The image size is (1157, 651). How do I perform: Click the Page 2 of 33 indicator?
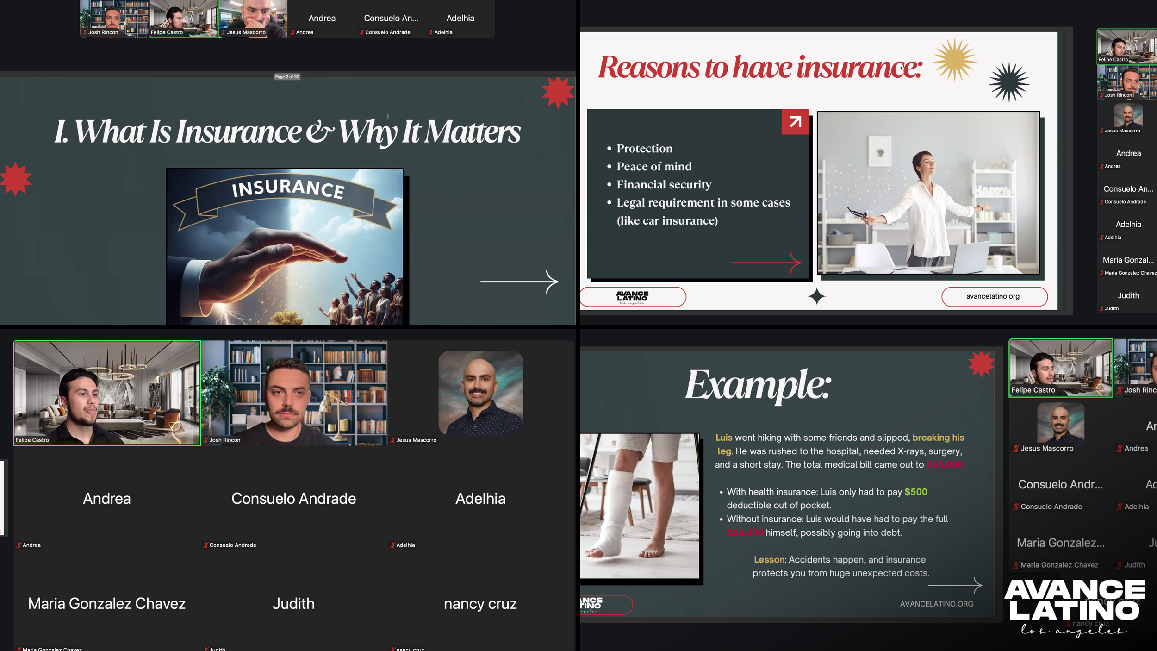tap(287, 77)
